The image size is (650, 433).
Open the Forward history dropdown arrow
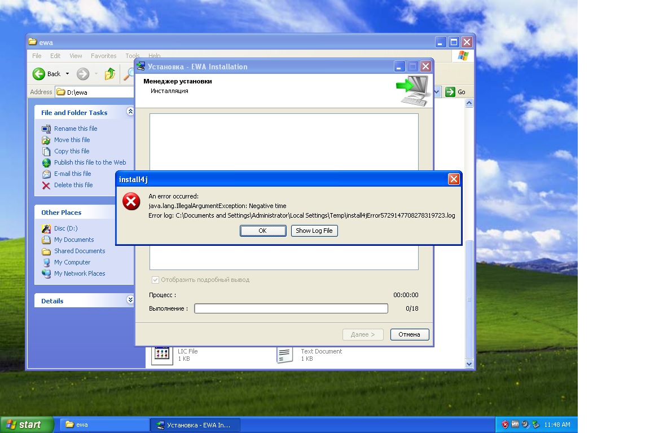[96, 74]
